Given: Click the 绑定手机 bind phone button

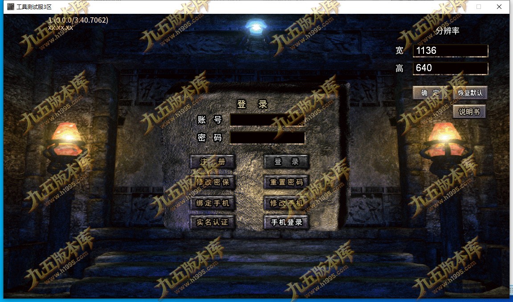Looking at the screenshot, I should pos(212,203).
